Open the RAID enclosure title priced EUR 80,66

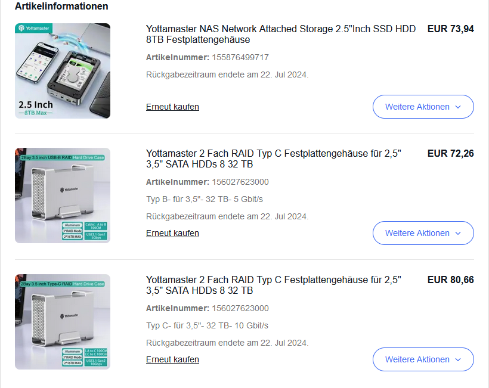point(274,285)
